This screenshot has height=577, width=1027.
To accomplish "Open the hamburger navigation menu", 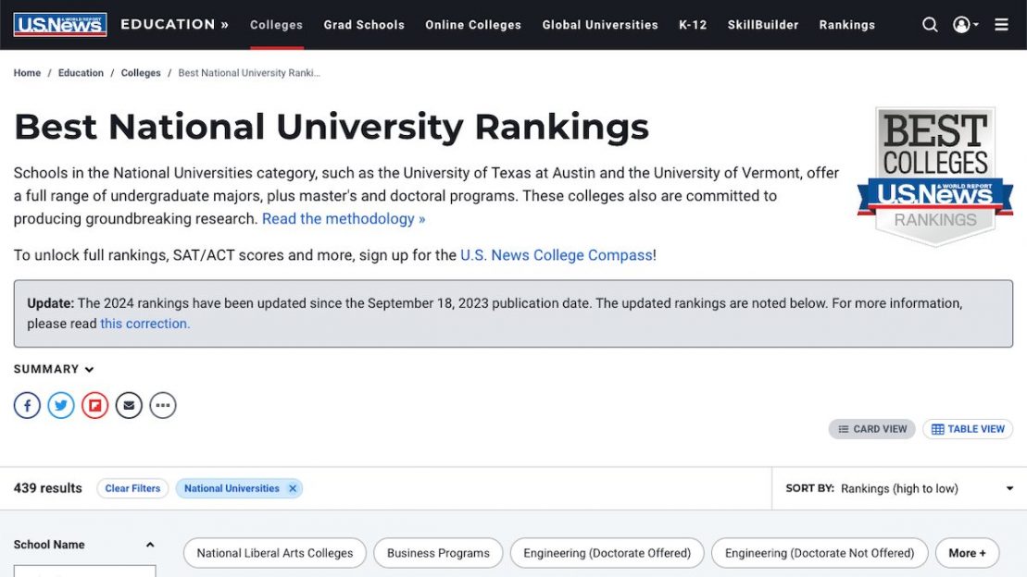I will 1001,24.
